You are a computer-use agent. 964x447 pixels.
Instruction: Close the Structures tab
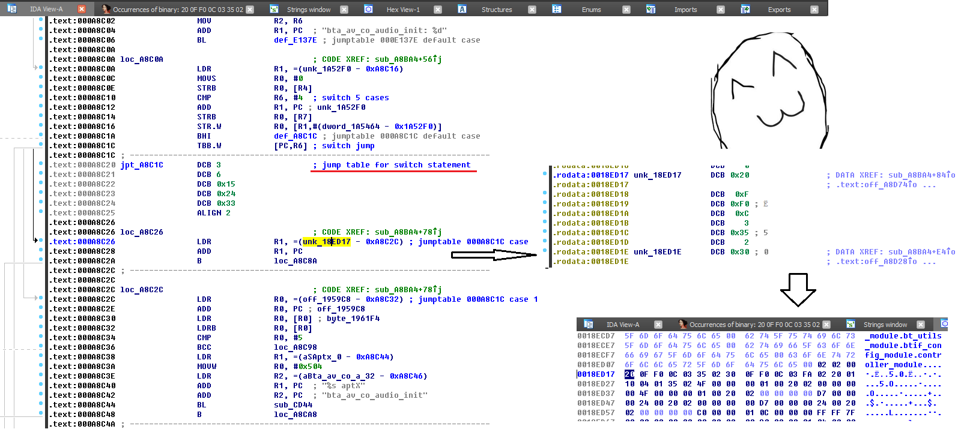[x=532, y=9]
